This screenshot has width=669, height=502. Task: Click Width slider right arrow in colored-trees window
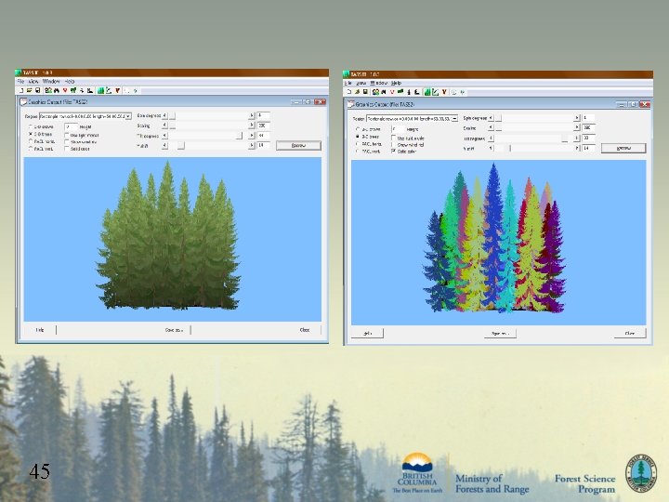(x=577, y=148)
